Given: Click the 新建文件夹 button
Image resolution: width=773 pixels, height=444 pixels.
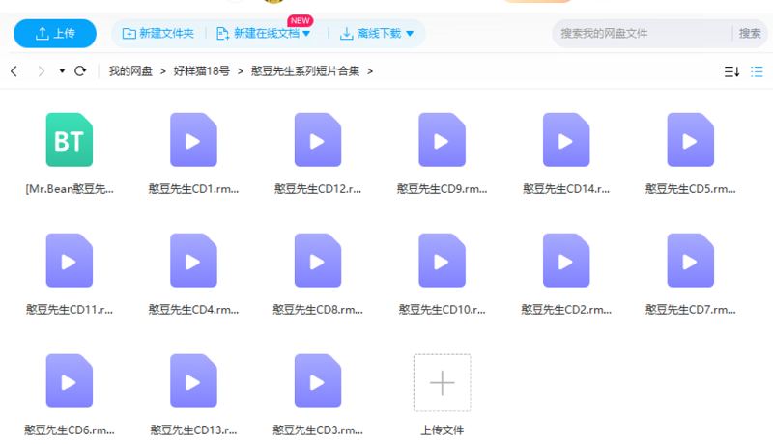Looking at the screenshot, I should (x=157, y=34).
